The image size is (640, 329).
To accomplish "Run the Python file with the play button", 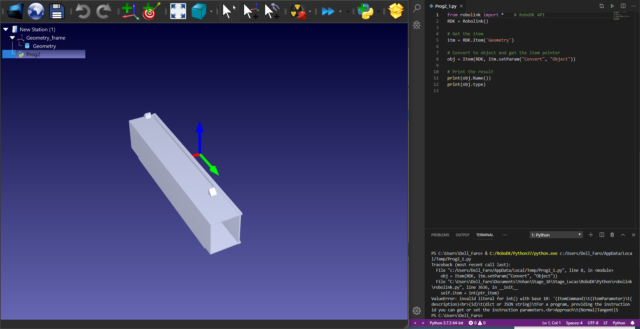I will (612, 6).
